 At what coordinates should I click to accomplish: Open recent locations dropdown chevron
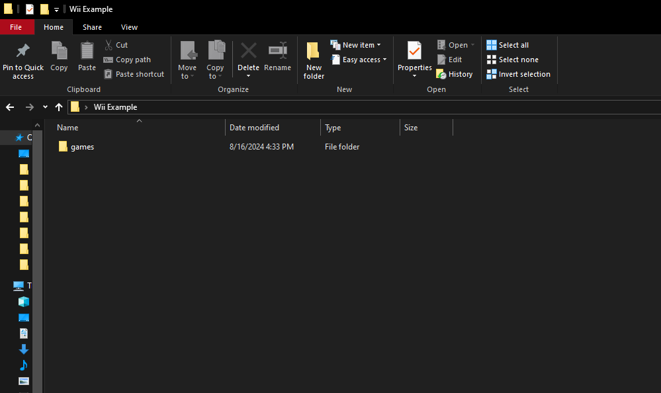(x=45, y=107)
